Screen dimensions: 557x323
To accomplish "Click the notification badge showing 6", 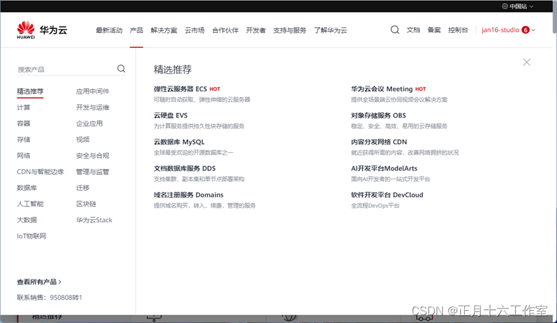I will click(x=525, y=30).
